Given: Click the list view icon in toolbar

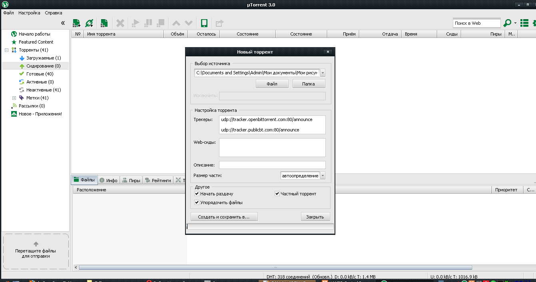Looking at the screenshot, I should [x=524, y=23].
